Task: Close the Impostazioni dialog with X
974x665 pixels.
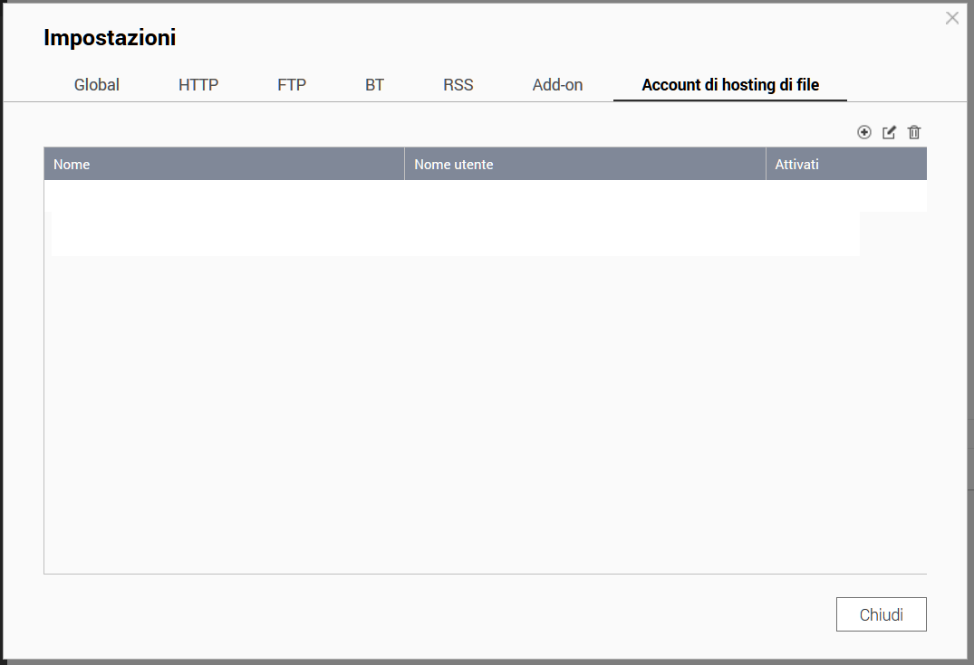Action: pos(951,18)
